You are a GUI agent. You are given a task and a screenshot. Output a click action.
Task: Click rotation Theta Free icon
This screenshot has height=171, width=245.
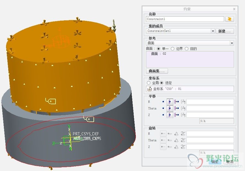163,140
